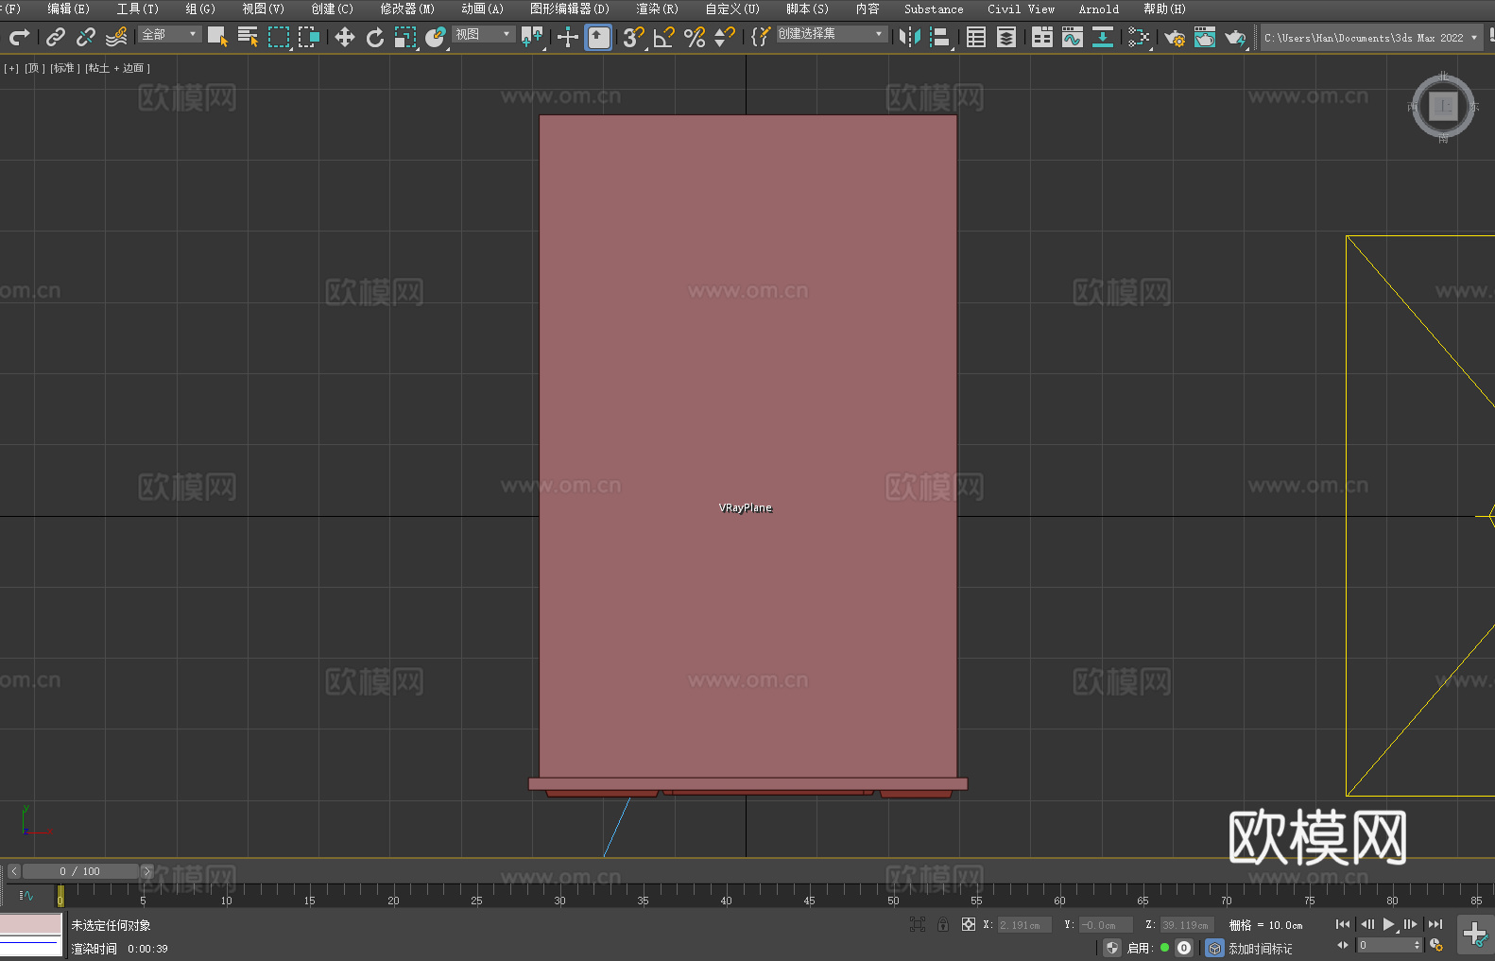Viewport: 1495px width, 961px height.
Task: Open the Rendered Frame Window
Action: click(1205, 37)
